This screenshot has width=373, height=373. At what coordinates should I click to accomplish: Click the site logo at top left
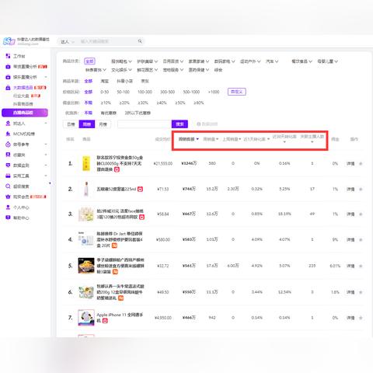click(9, 41)
